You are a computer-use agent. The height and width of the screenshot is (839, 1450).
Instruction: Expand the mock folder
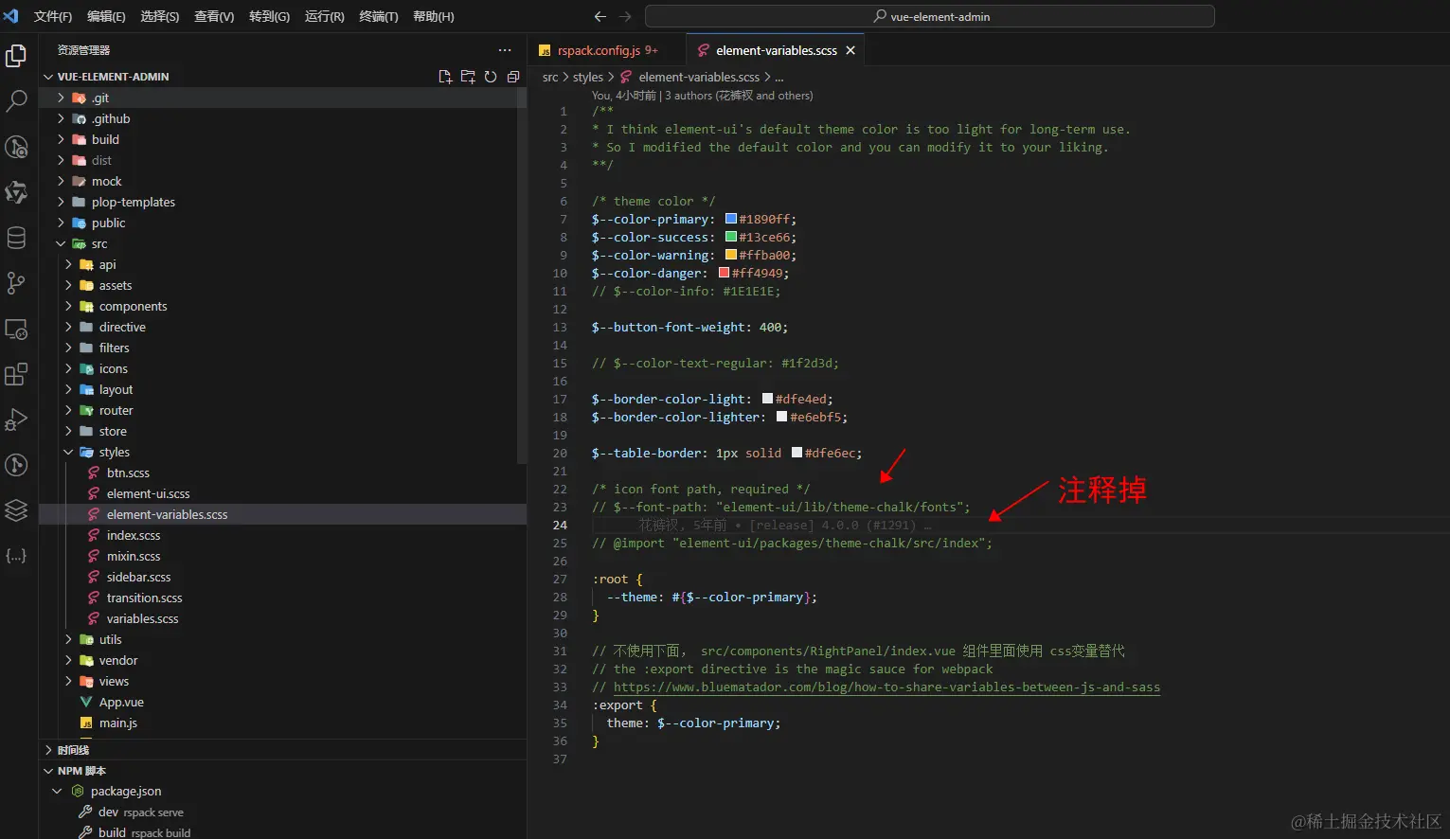(61, 181)
